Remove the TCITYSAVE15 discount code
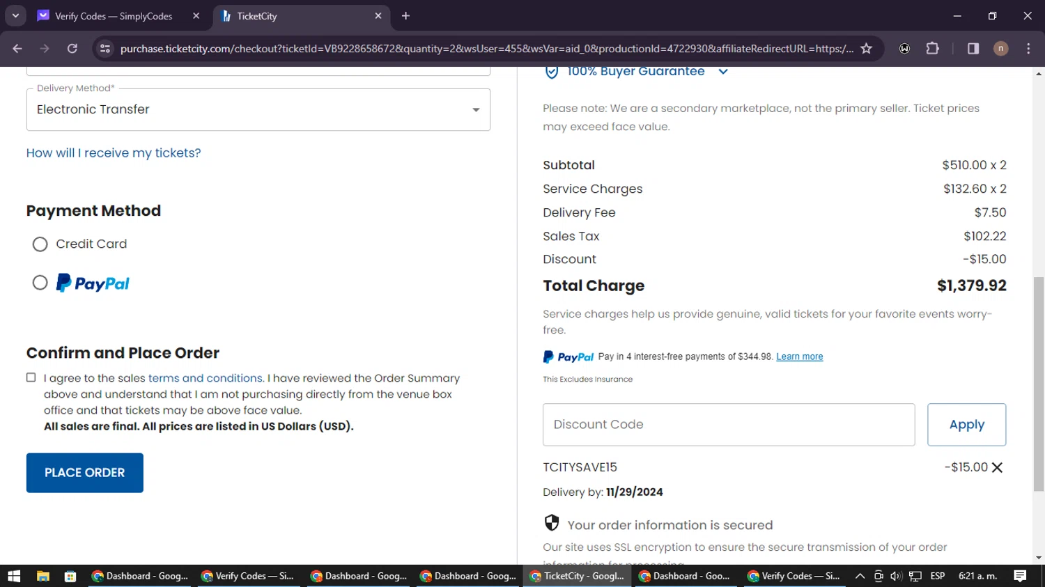1045x587 pixels. pos(998,468)
